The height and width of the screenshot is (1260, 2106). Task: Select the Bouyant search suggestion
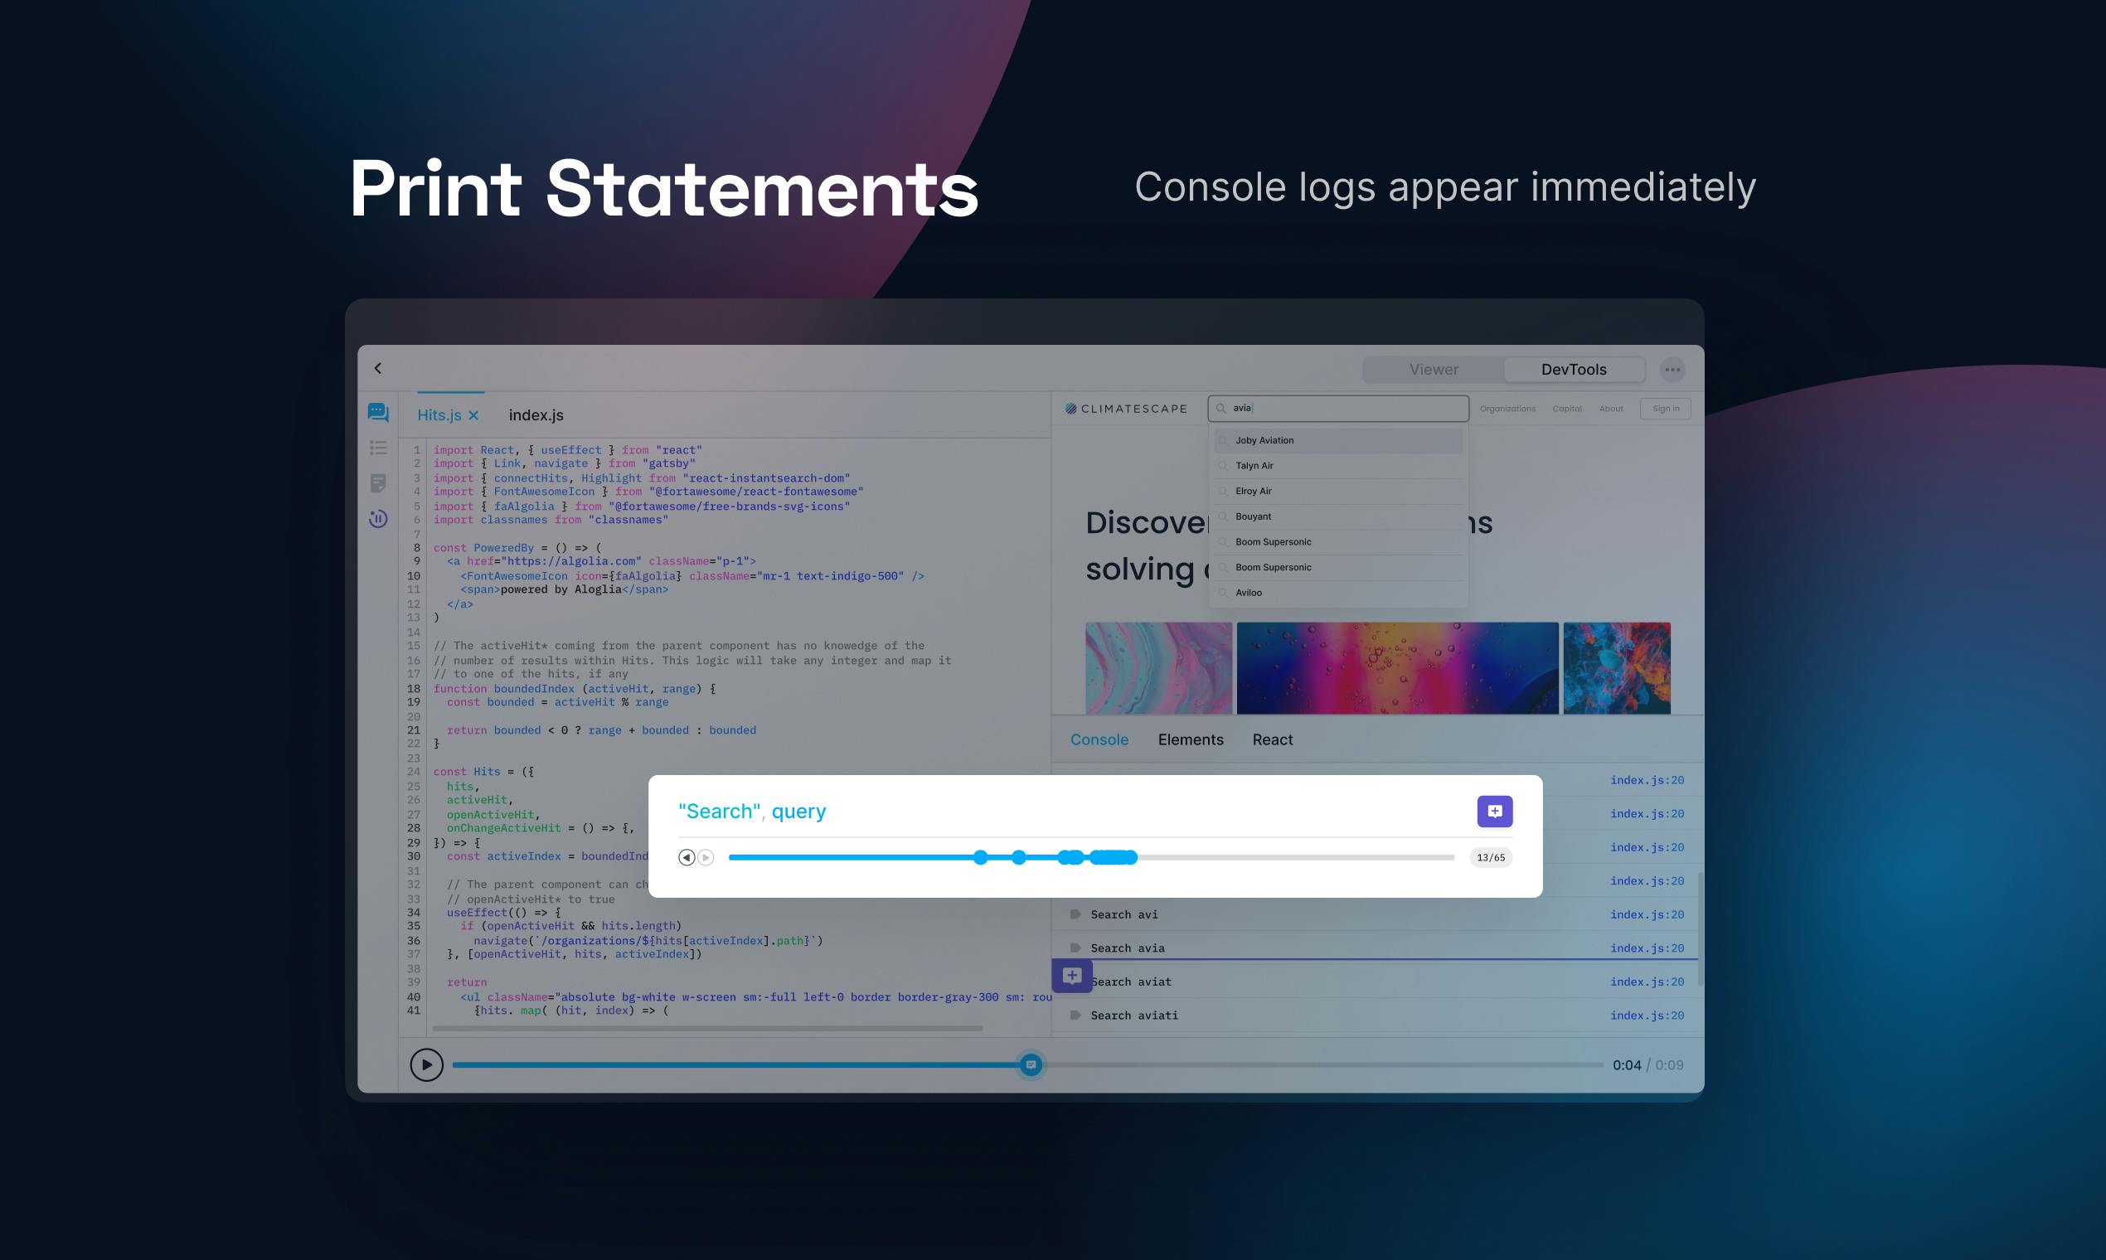point(1338,517)
